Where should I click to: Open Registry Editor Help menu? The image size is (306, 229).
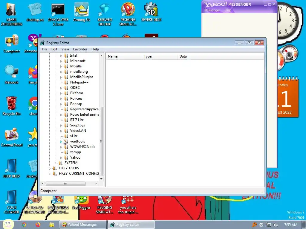point(95,49)
